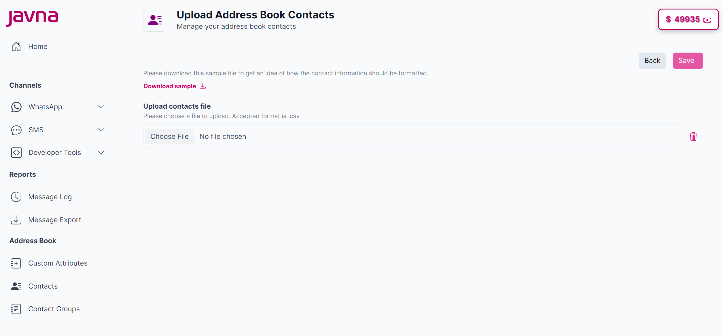Click the SMS chat bubble icon
The image size is (723, 336).
click(x=16, y=130)
